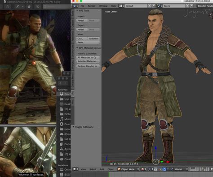Open the 3D viewport Select menu

pos(93,169)
